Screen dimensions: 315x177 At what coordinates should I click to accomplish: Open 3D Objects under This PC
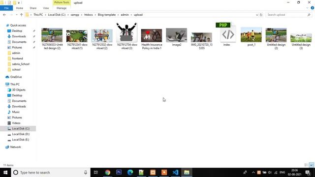tap(19, 90)
